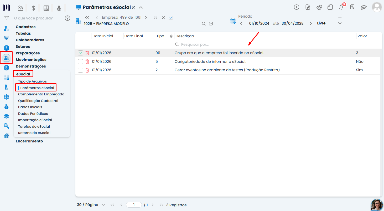
Task: Click the page number input field
Action: [x=134, y=205]
